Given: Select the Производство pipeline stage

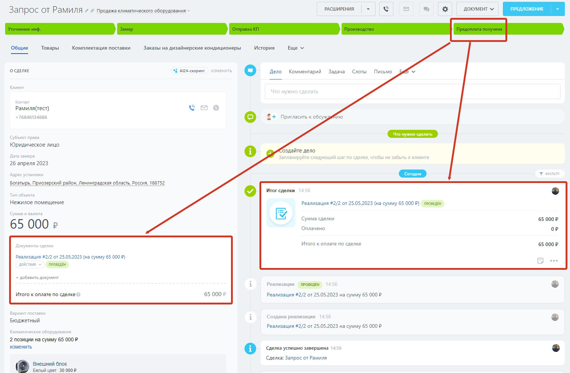Looking at the screenshot, I should point(397,29).
